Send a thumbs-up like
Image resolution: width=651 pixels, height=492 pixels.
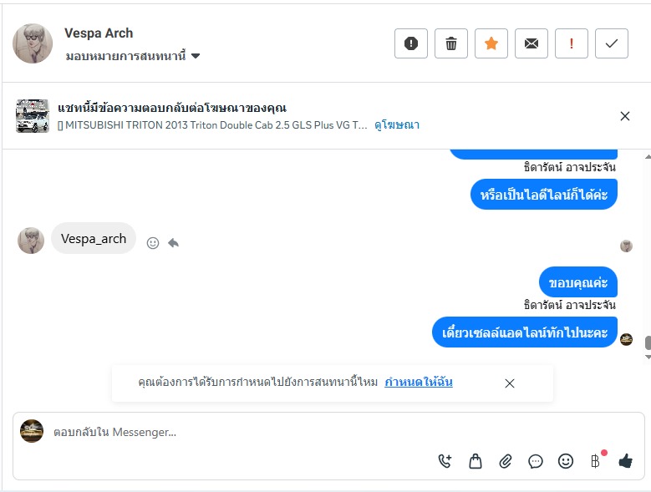[x=625, y=460]
